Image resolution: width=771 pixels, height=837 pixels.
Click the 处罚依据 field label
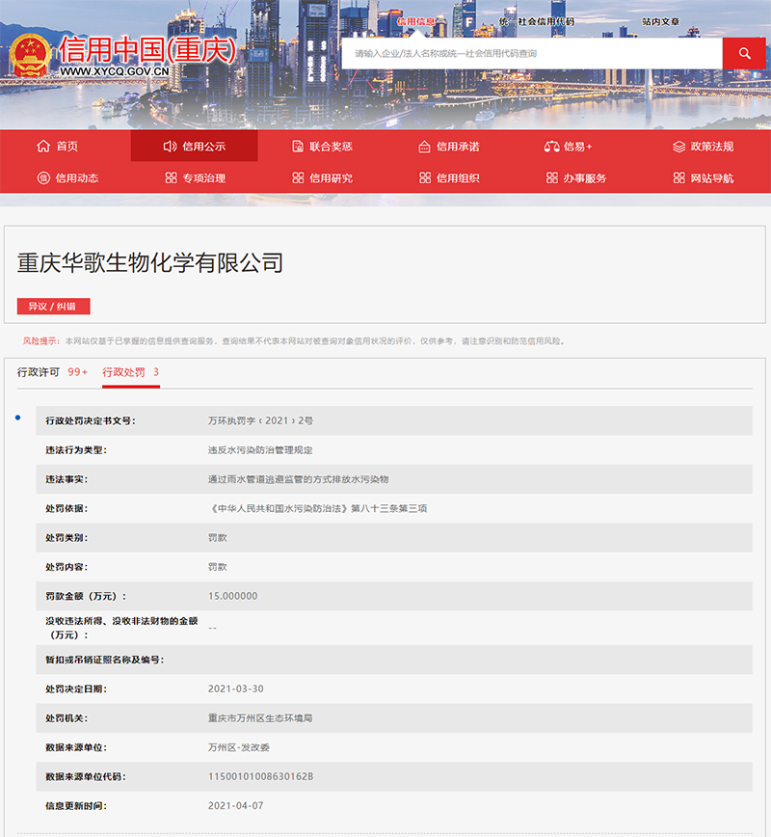(x=66, y=508)
